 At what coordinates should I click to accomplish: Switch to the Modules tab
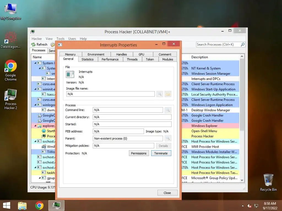click(x=168, y=59)
